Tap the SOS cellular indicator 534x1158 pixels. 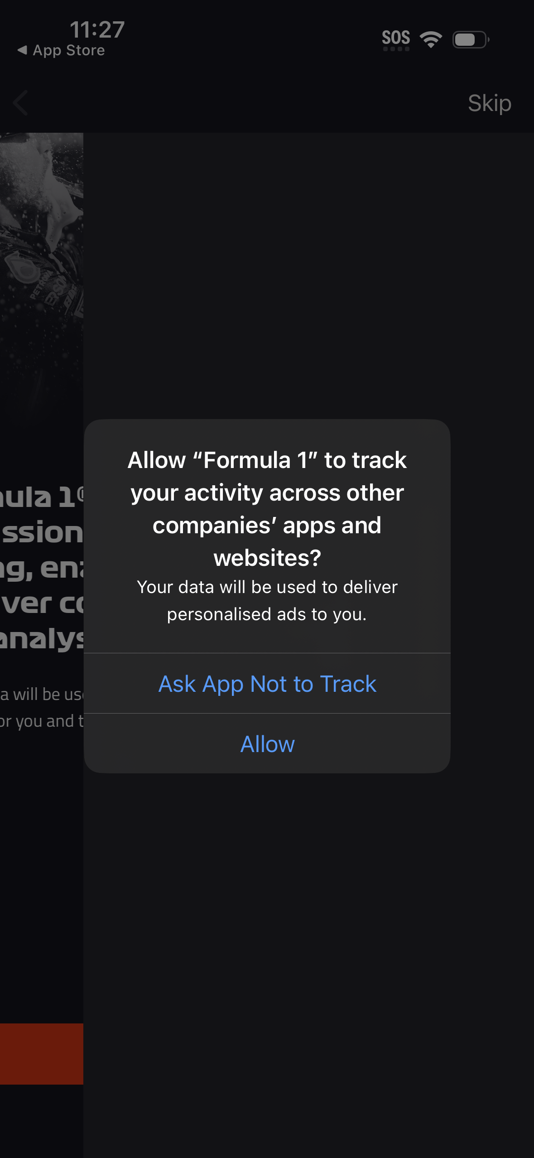(x=396, y=38)
